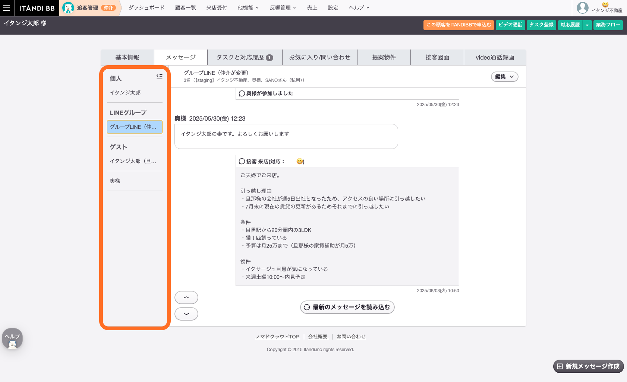The height and width of the screenshot is (382, 627).
Task: Open the ノマドクラウドTOP link
Action: [x=277, y=337]
